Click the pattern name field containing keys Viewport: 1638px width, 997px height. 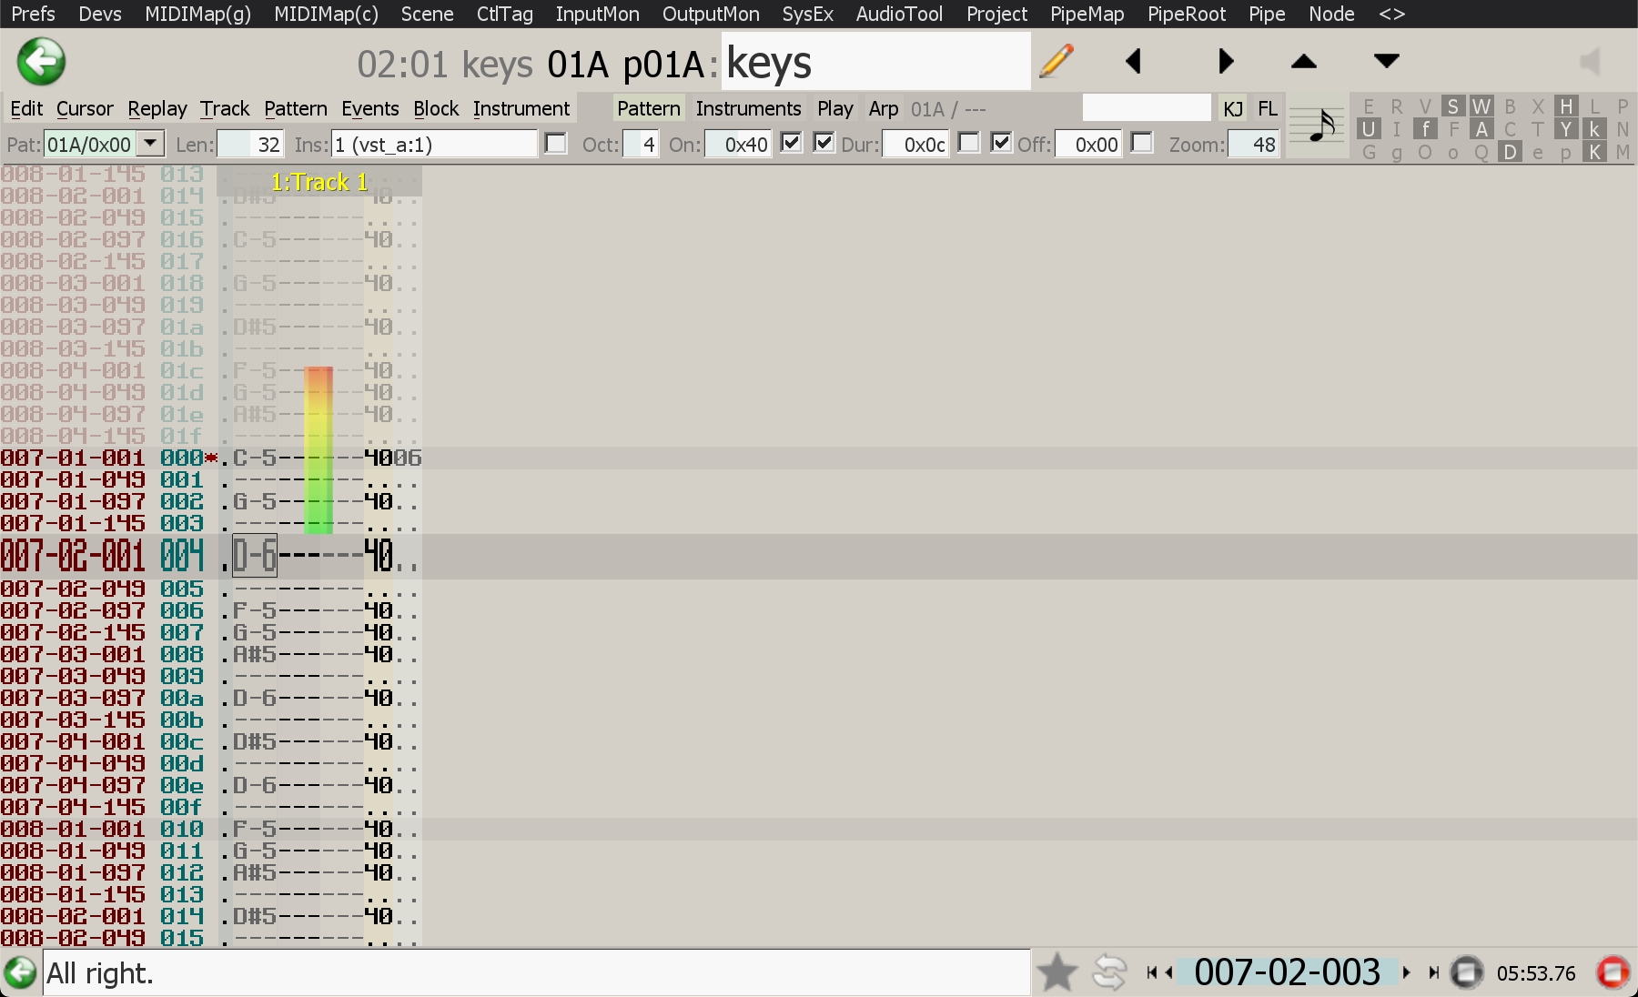(x=875, y=62)
